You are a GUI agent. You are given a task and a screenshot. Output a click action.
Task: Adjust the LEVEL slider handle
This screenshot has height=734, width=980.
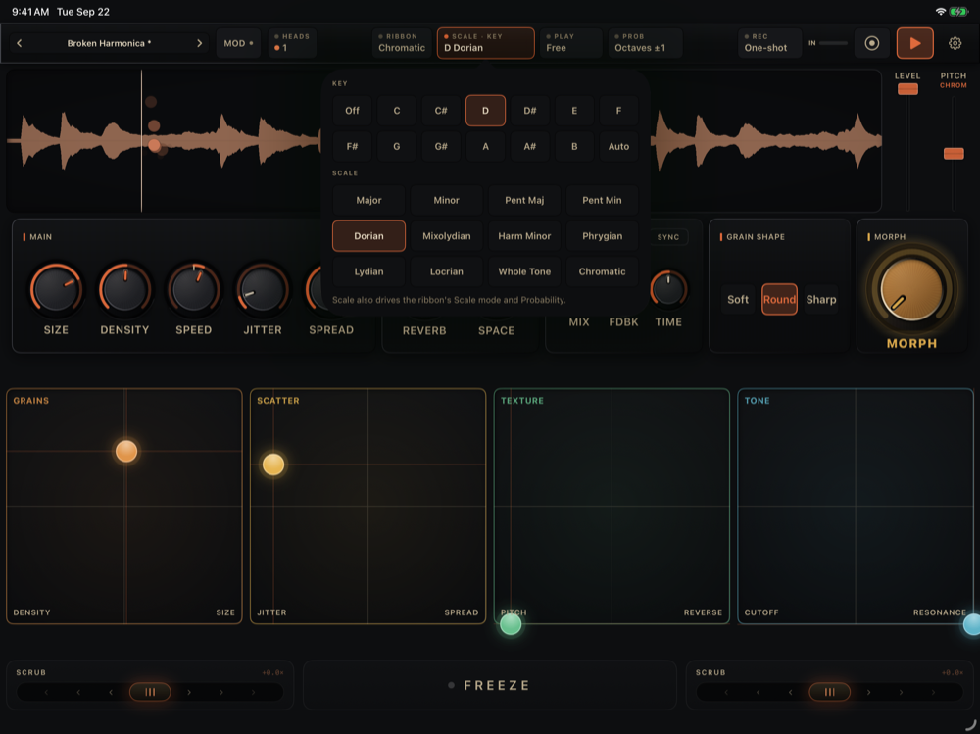(907, 89)
